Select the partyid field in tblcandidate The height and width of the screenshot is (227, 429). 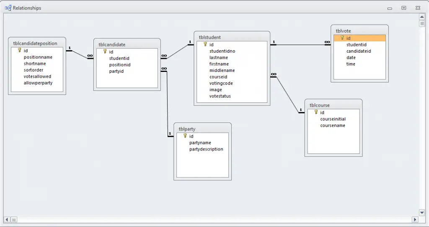(116, 71)
